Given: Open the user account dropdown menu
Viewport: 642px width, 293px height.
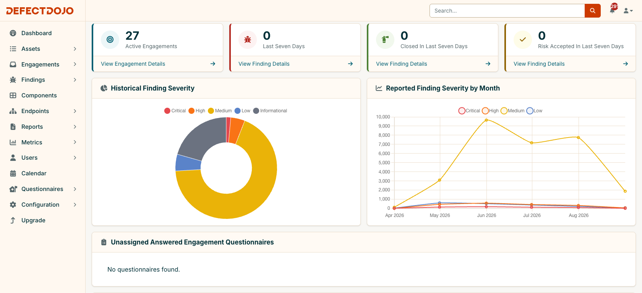Looking at the screenshot, I should (628, 11).
